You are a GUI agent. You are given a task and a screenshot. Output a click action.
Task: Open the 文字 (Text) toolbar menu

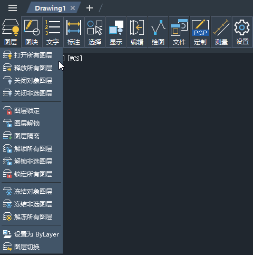pyautogui.click(x=53, y=32)
